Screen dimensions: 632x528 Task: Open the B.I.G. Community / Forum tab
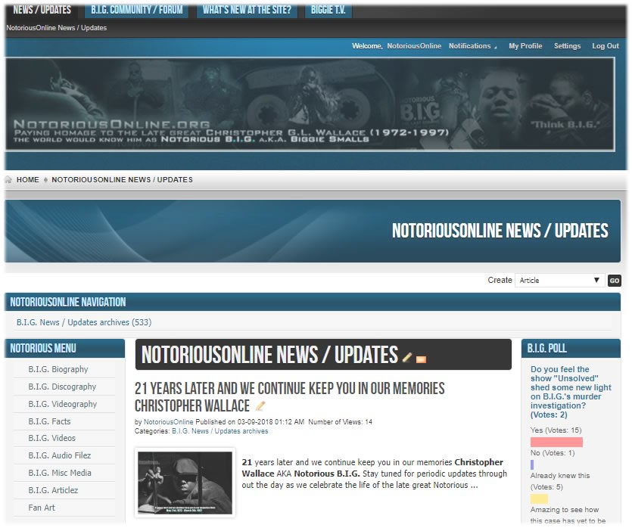pyautogui.click(x=137, y=10)
